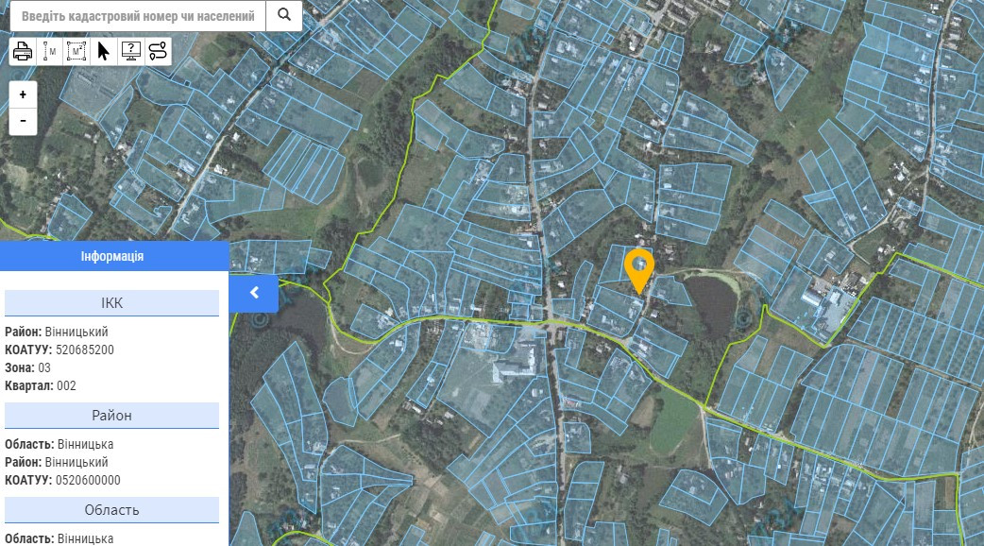This screenshot has width=984, height=546.
Task: Click the Область section header
Action: tap(111, 510)
